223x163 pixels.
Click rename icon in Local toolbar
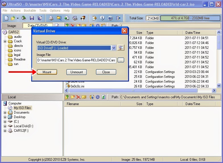click(84, 97)
